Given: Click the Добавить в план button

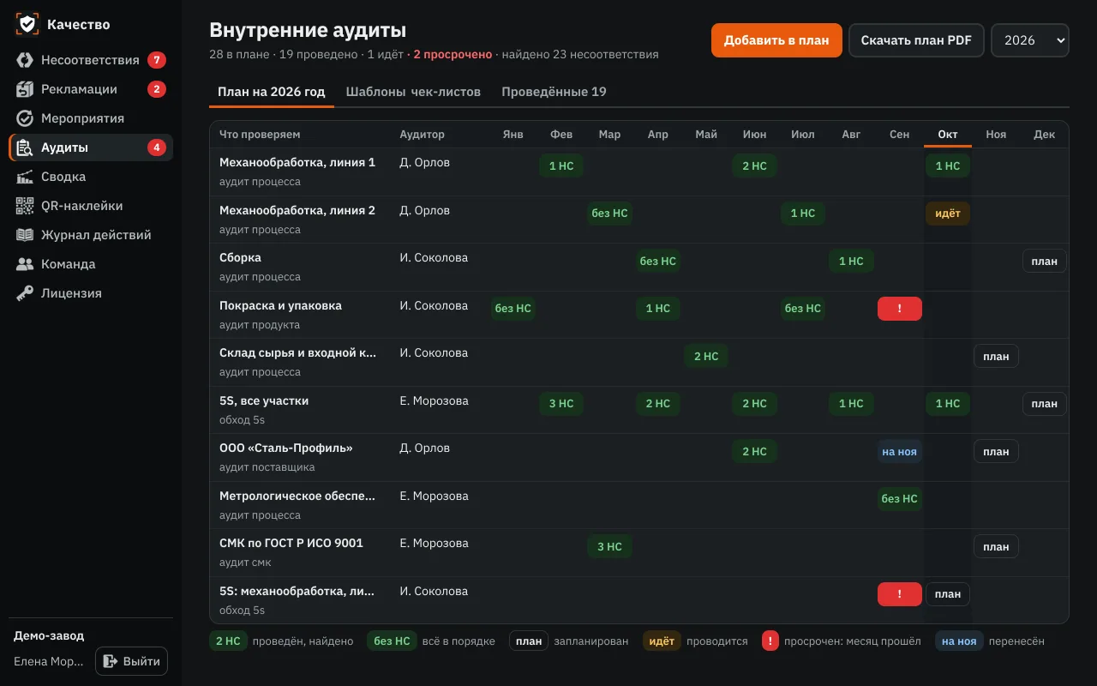Looking at the screenshot, I should coord(776,40).
